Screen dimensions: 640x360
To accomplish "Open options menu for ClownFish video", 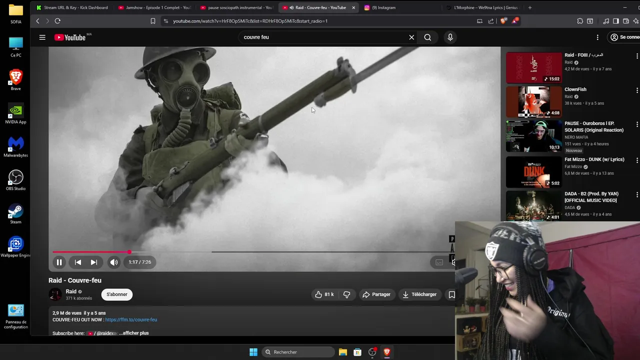I will 637,90.
